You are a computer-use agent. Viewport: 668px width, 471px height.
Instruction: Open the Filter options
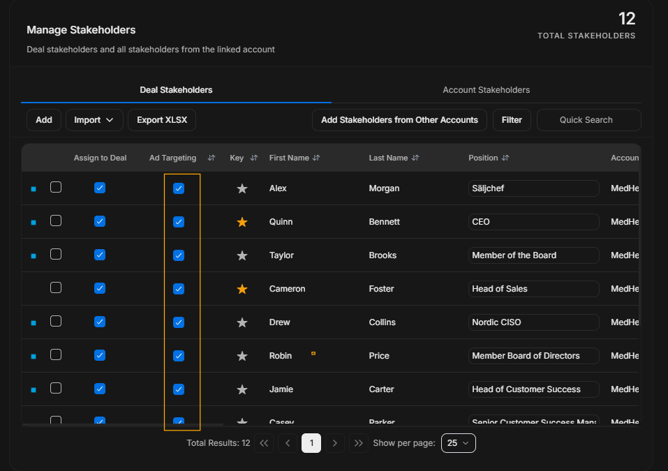(x=512, y=120)
